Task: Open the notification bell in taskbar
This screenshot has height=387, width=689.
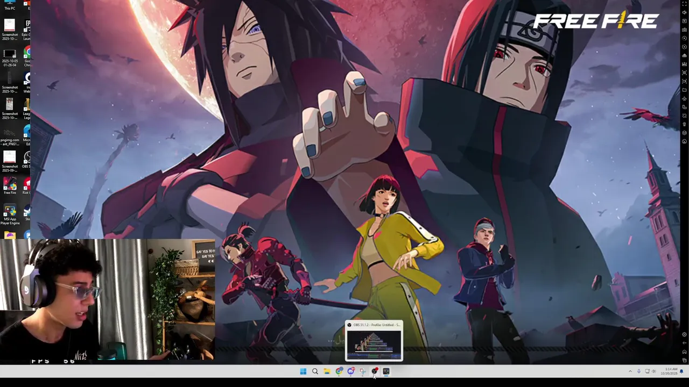Action: (x=681, y=371)
